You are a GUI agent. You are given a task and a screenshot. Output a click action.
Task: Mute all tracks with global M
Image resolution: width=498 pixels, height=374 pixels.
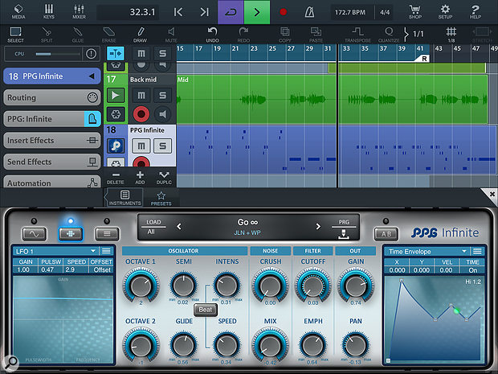[x=141, y=53]
